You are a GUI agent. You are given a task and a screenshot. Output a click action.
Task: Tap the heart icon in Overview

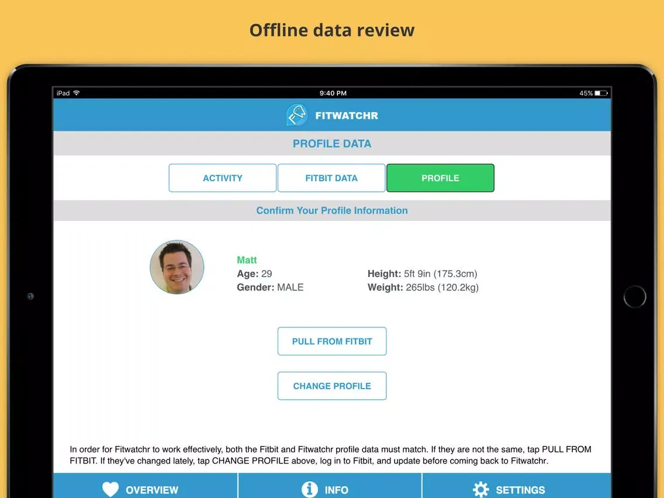point(110,489)
